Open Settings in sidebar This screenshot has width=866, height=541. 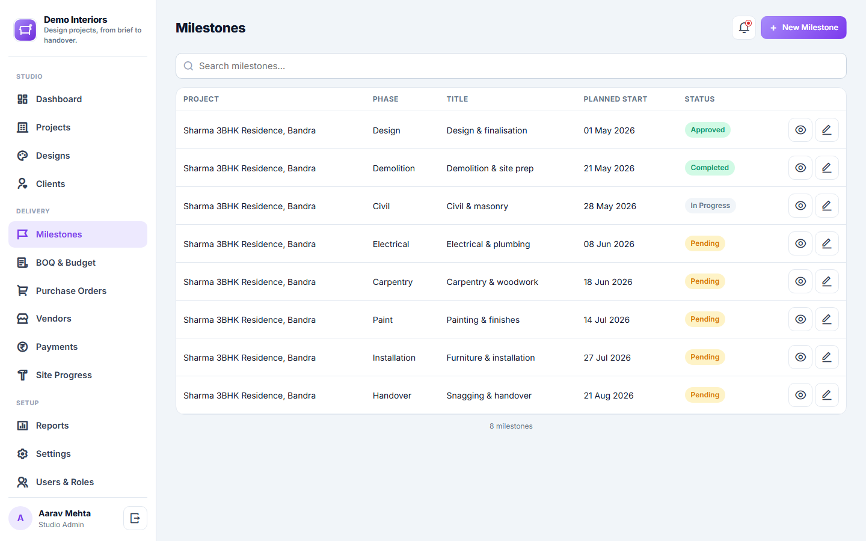click(78, 454)
